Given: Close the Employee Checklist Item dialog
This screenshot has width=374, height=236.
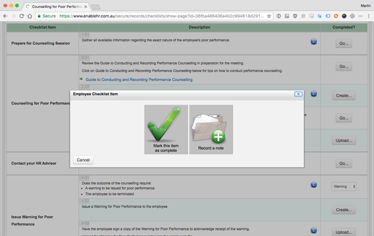Looking at the screenshot, I should (298, 94).
